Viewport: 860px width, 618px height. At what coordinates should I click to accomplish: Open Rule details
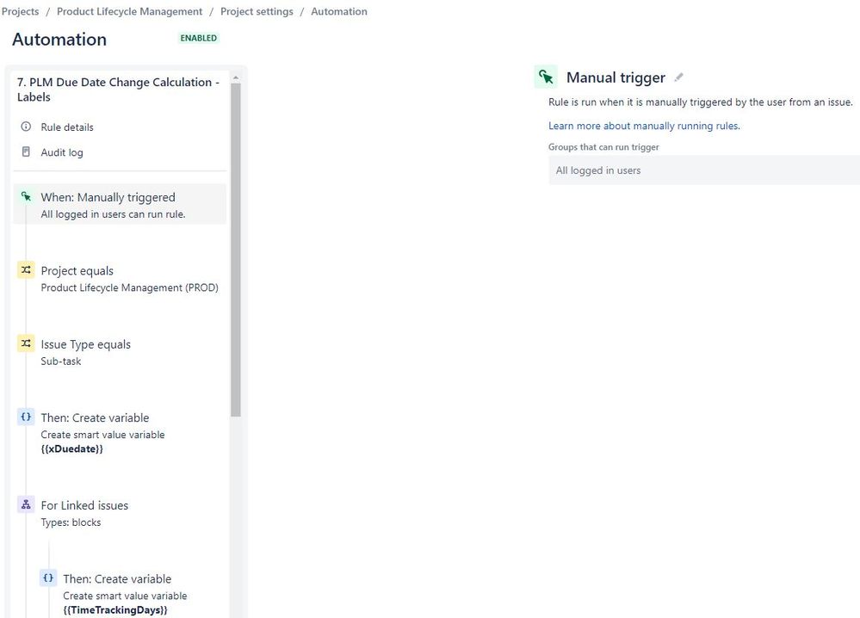(x=67, y=127)
